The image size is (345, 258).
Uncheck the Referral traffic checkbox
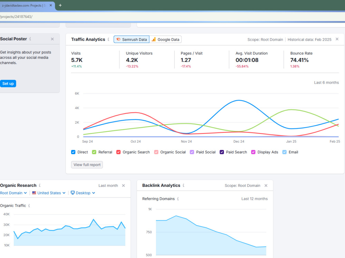(94, 152)
